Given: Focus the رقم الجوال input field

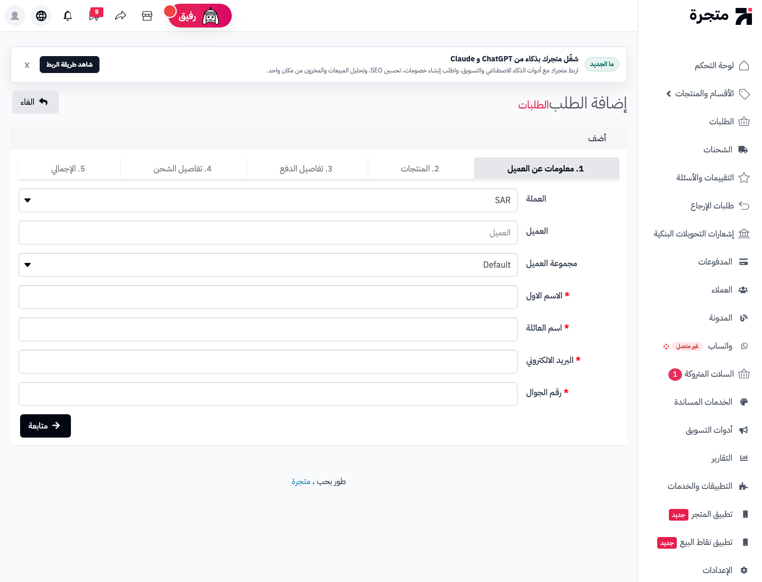Looking at the screenshot, I should pyautogui.click(x=268, y=394).
